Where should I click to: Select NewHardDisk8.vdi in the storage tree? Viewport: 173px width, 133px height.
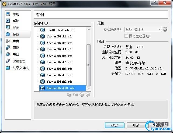point(63,75)
